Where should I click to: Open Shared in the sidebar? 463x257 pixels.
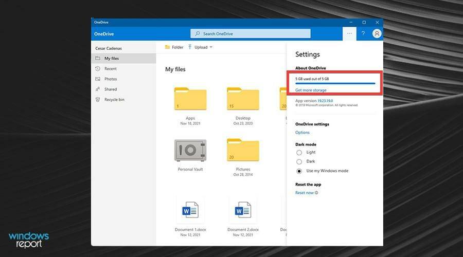coord(110,89)
